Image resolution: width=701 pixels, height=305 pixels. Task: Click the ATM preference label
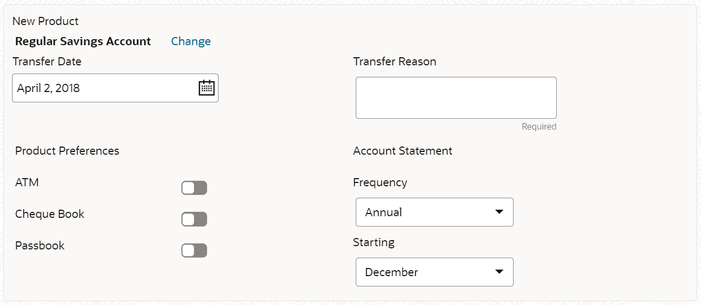pyautogui.click(x=27, y=182)
